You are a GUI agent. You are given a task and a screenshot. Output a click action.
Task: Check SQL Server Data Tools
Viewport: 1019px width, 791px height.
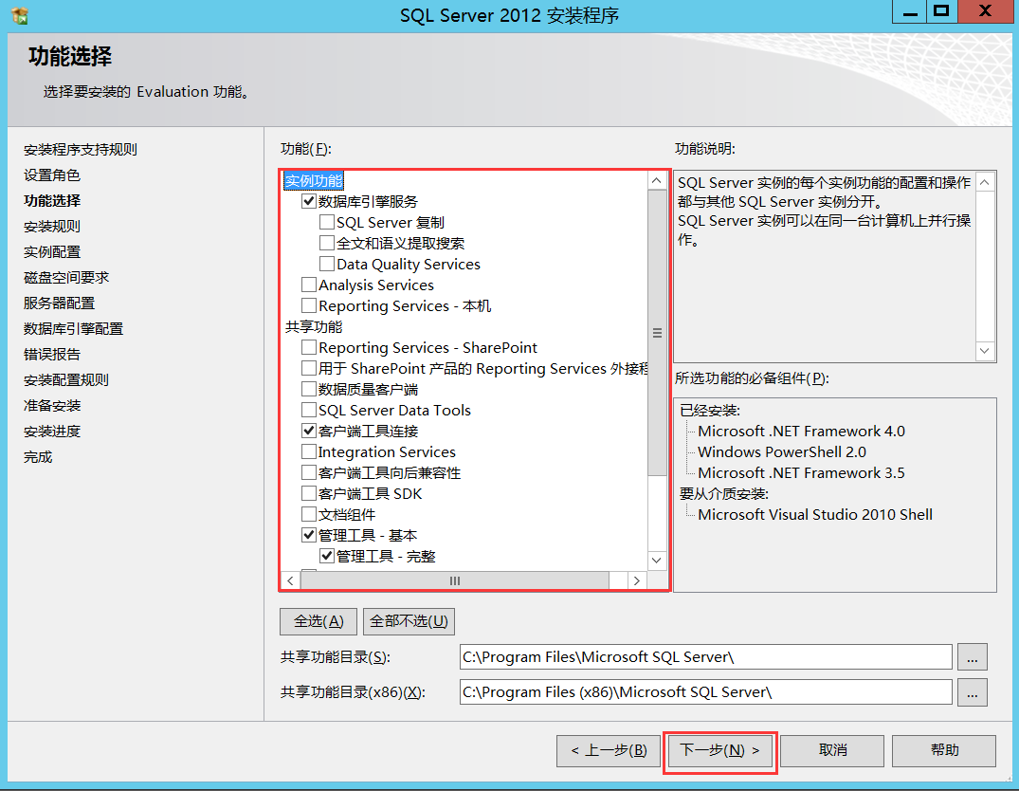point(309,410)
